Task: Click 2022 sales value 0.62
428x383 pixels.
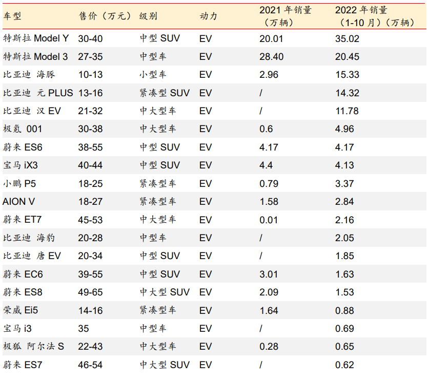Action: pyautogui.click(x=344, y=365)
